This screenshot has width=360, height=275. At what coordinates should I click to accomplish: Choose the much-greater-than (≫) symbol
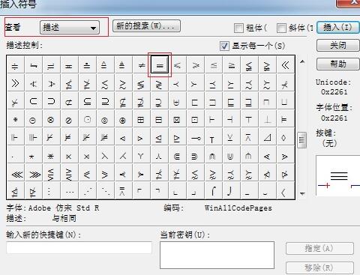(16, 83)
